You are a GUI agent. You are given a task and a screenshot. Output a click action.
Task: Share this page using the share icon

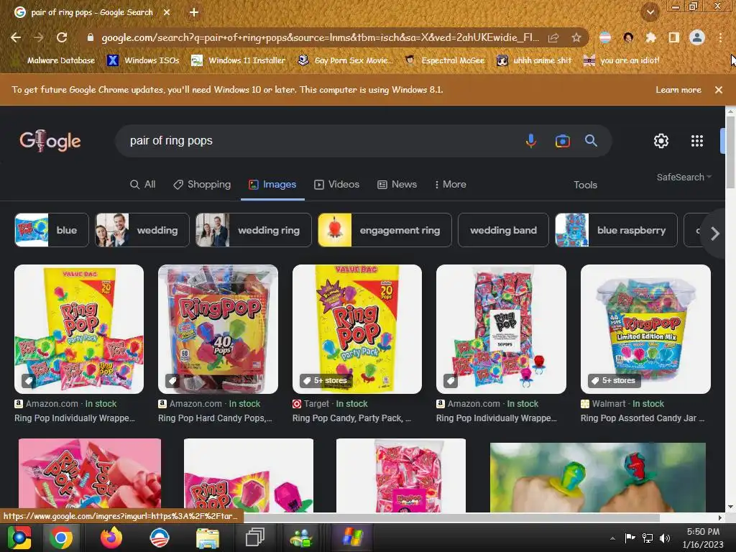(x=554, y=37)
